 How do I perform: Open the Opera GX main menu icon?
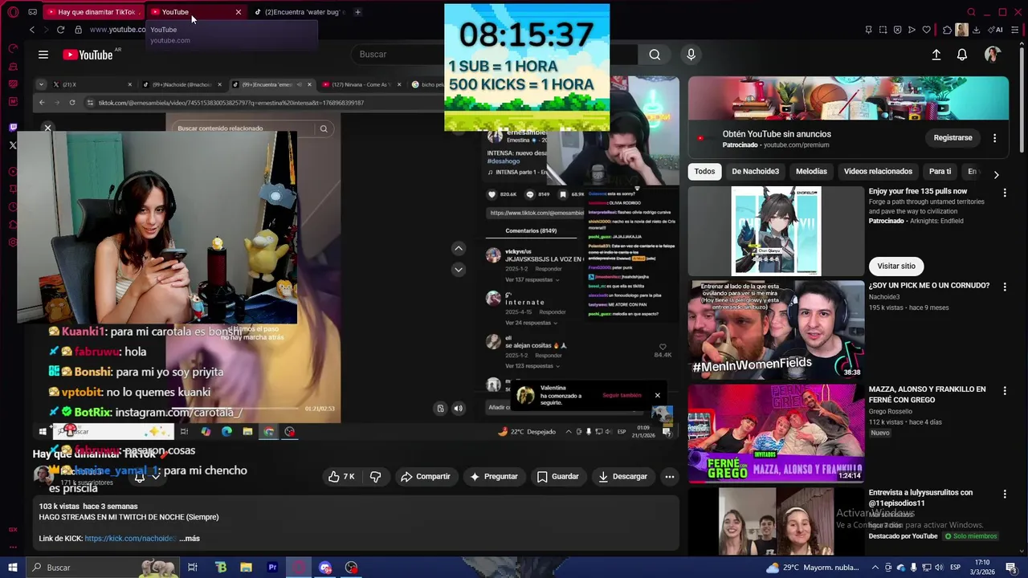13,12
